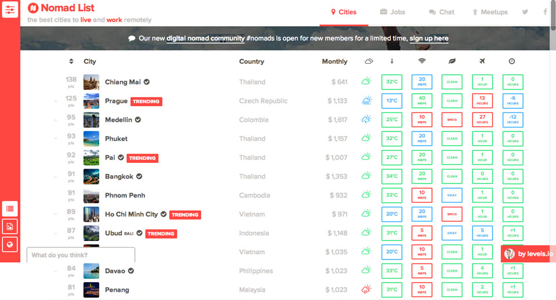The image size is (556, 300).
Task: Switch to list view in sidebar
Action: pos(10,208)
